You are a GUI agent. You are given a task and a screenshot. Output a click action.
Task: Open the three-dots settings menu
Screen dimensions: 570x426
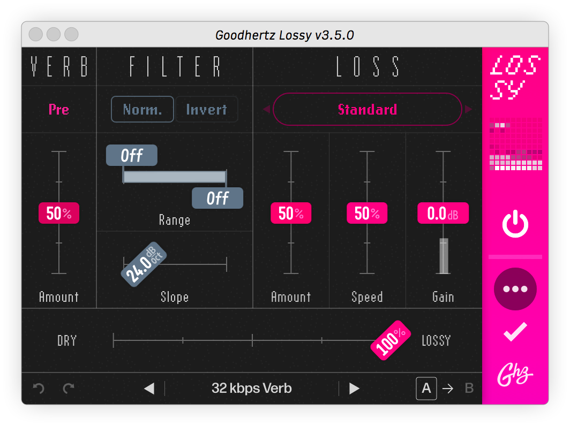coord(515,289)
